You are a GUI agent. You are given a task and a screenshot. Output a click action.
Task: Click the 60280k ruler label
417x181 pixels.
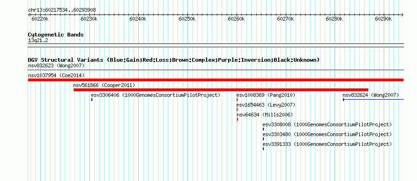point(335,19)
